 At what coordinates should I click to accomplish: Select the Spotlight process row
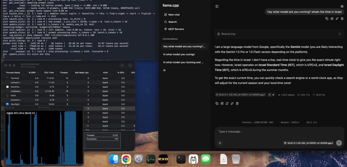pos(68,104)
